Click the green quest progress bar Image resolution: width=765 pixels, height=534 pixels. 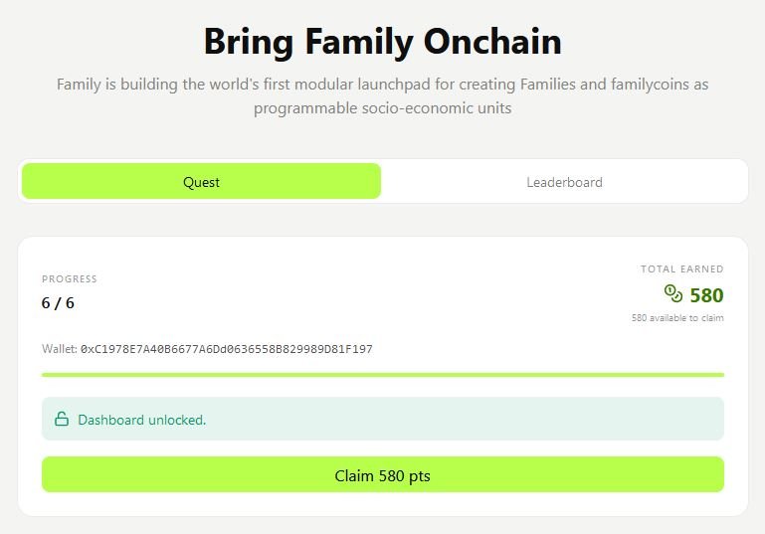coord(382,375)
